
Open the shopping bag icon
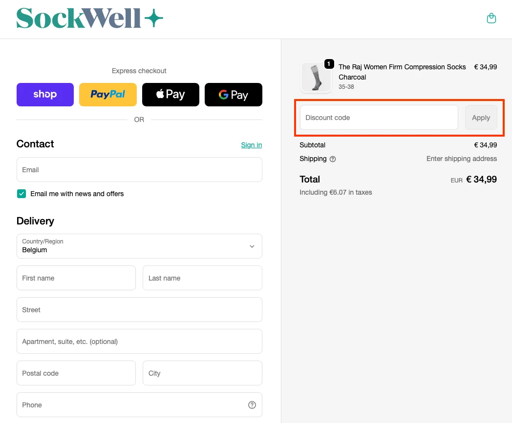(491, 18)
